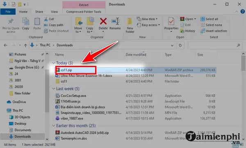Open Desktop in navigation pane
The height and width of the screenshot is (148, 246).
coord(20,123)
